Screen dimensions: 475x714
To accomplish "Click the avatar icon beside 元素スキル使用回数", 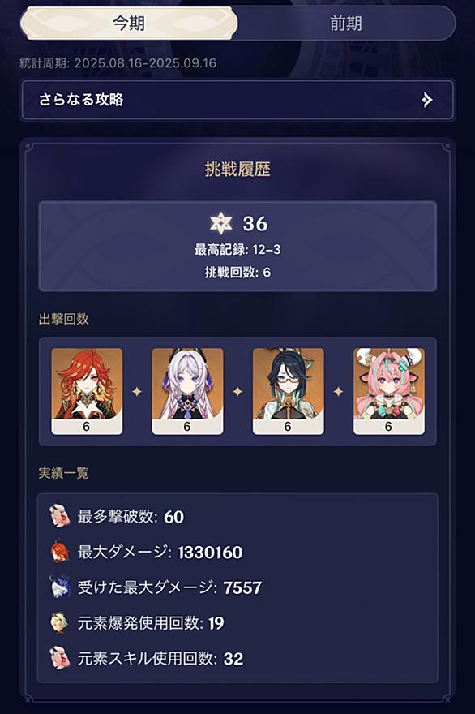I will click(60, 658).
